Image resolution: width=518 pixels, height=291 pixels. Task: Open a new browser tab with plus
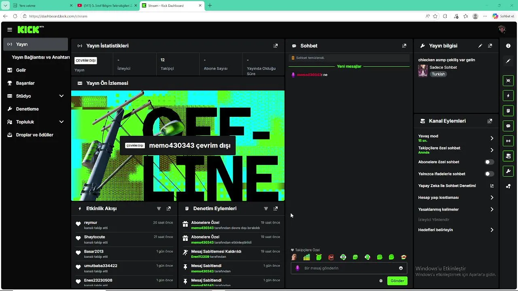tap(210, 6)
